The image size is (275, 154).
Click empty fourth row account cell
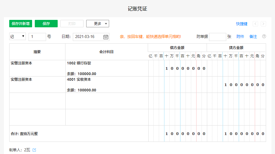[x=107, y=117]
